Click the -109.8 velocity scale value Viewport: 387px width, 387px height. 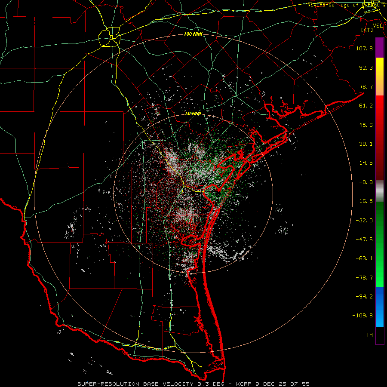tap(362, 316)
